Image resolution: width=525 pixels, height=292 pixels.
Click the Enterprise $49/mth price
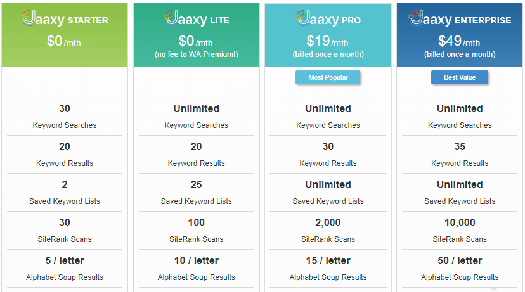tap(460, 42)
